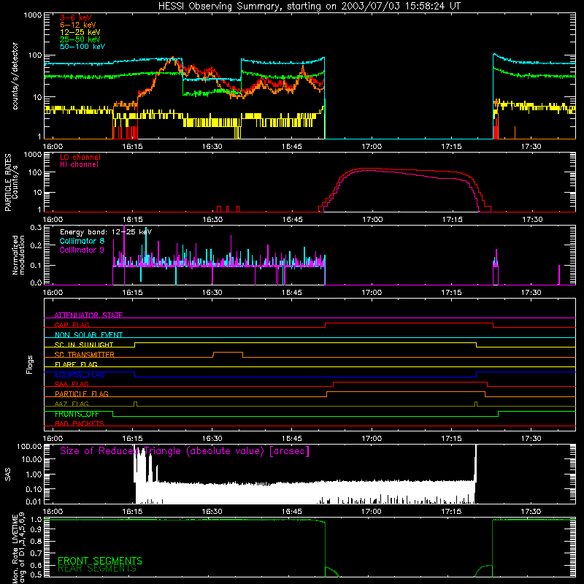Image resolution: width=584 pixels, height=584 pixels.
Task: Click the ATTENUATOR STATE flag label
Action: 88,315
